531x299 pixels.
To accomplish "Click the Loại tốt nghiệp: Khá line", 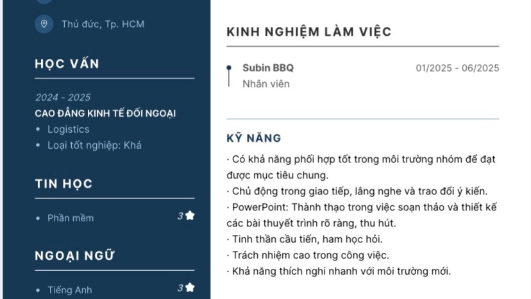I will coord(94,145).
